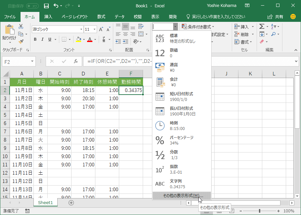Toggle Bold formatting

pos(35,39)
